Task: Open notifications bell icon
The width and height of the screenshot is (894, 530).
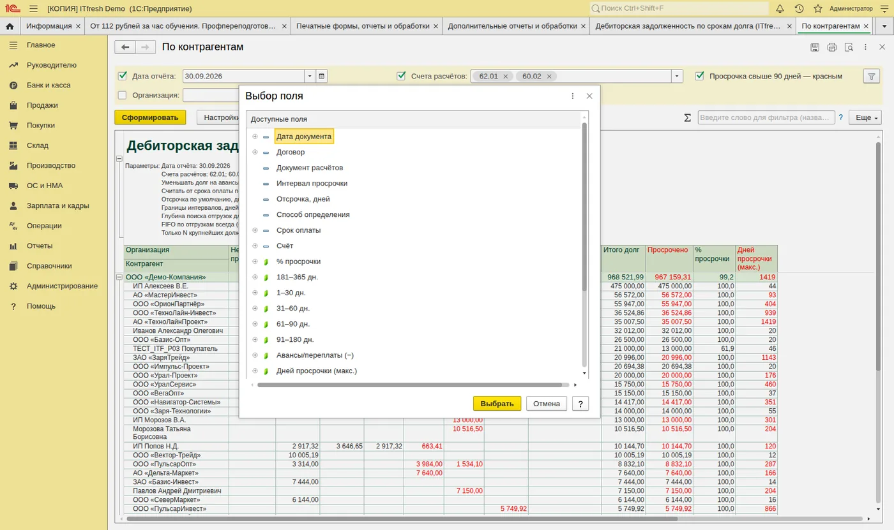Action: (x=780, y=8)
